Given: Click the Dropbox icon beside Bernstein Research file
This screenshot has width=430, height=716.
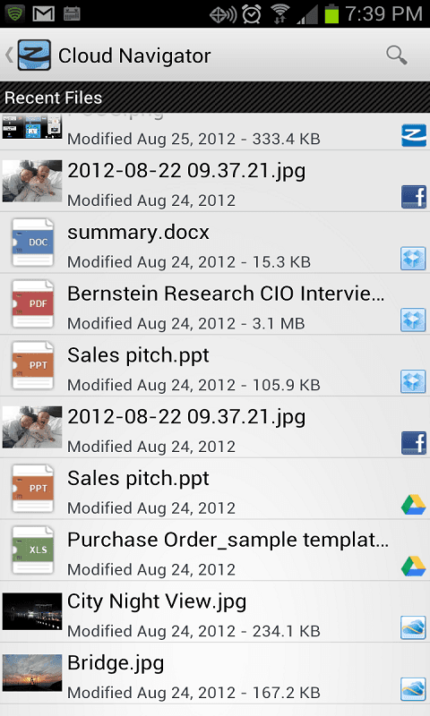Looking at the screenshot, I should click(x=414, y=320).
